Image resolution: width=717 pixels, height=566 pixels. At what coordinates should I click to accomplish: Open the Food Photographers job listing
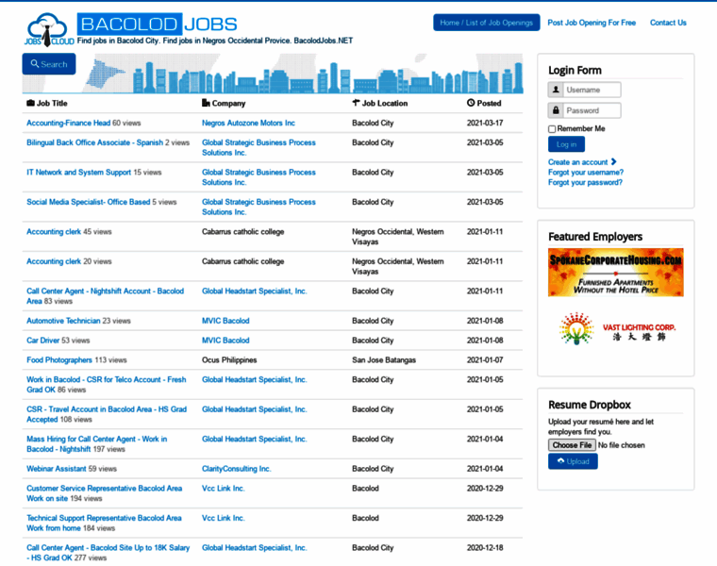coord(59,359)
